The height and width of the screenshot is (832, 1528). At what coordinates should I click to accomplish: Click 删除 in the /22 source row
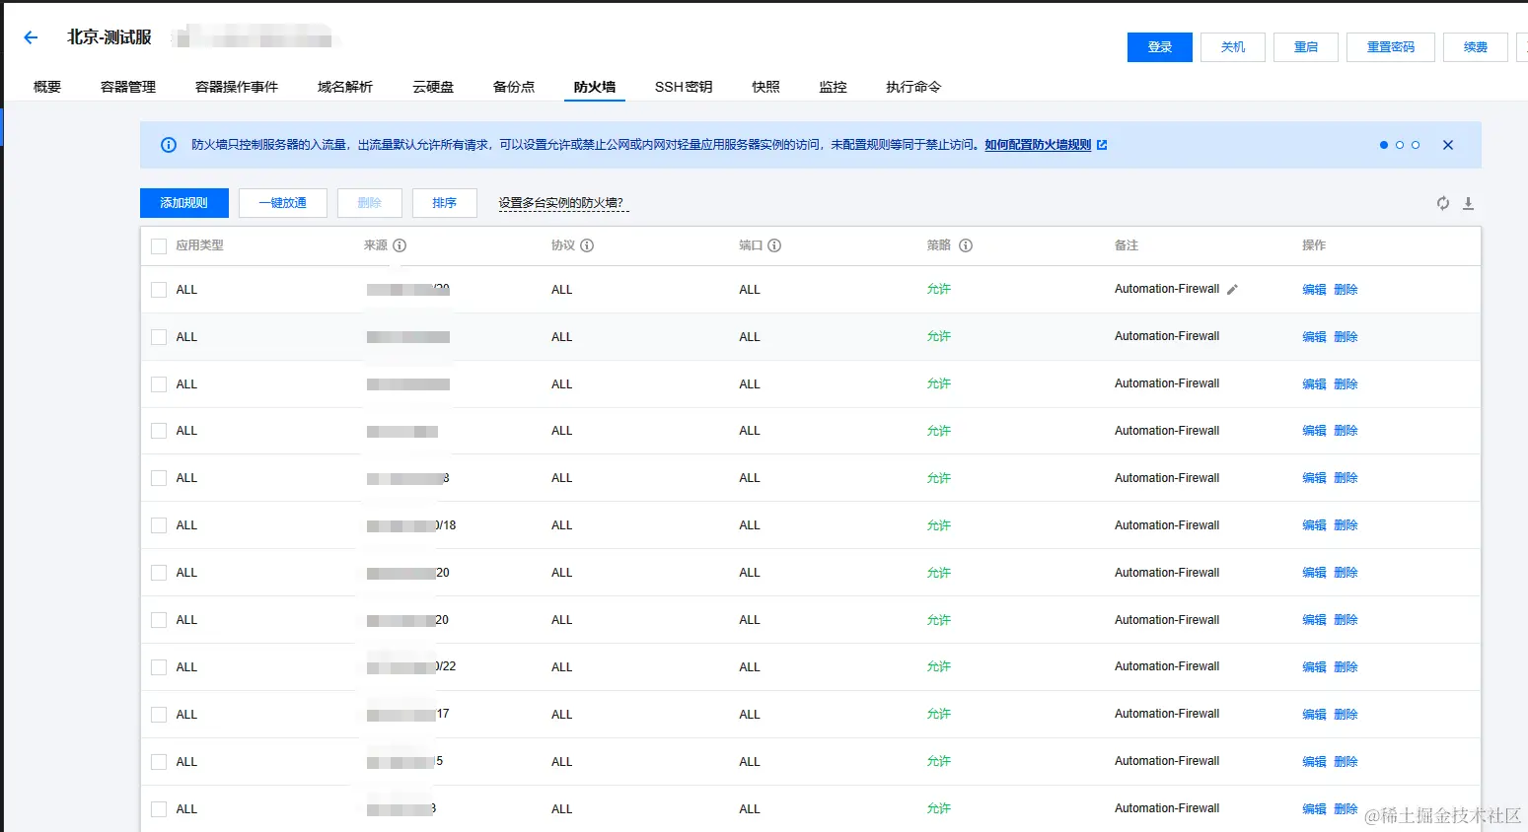pos(1346,667)
